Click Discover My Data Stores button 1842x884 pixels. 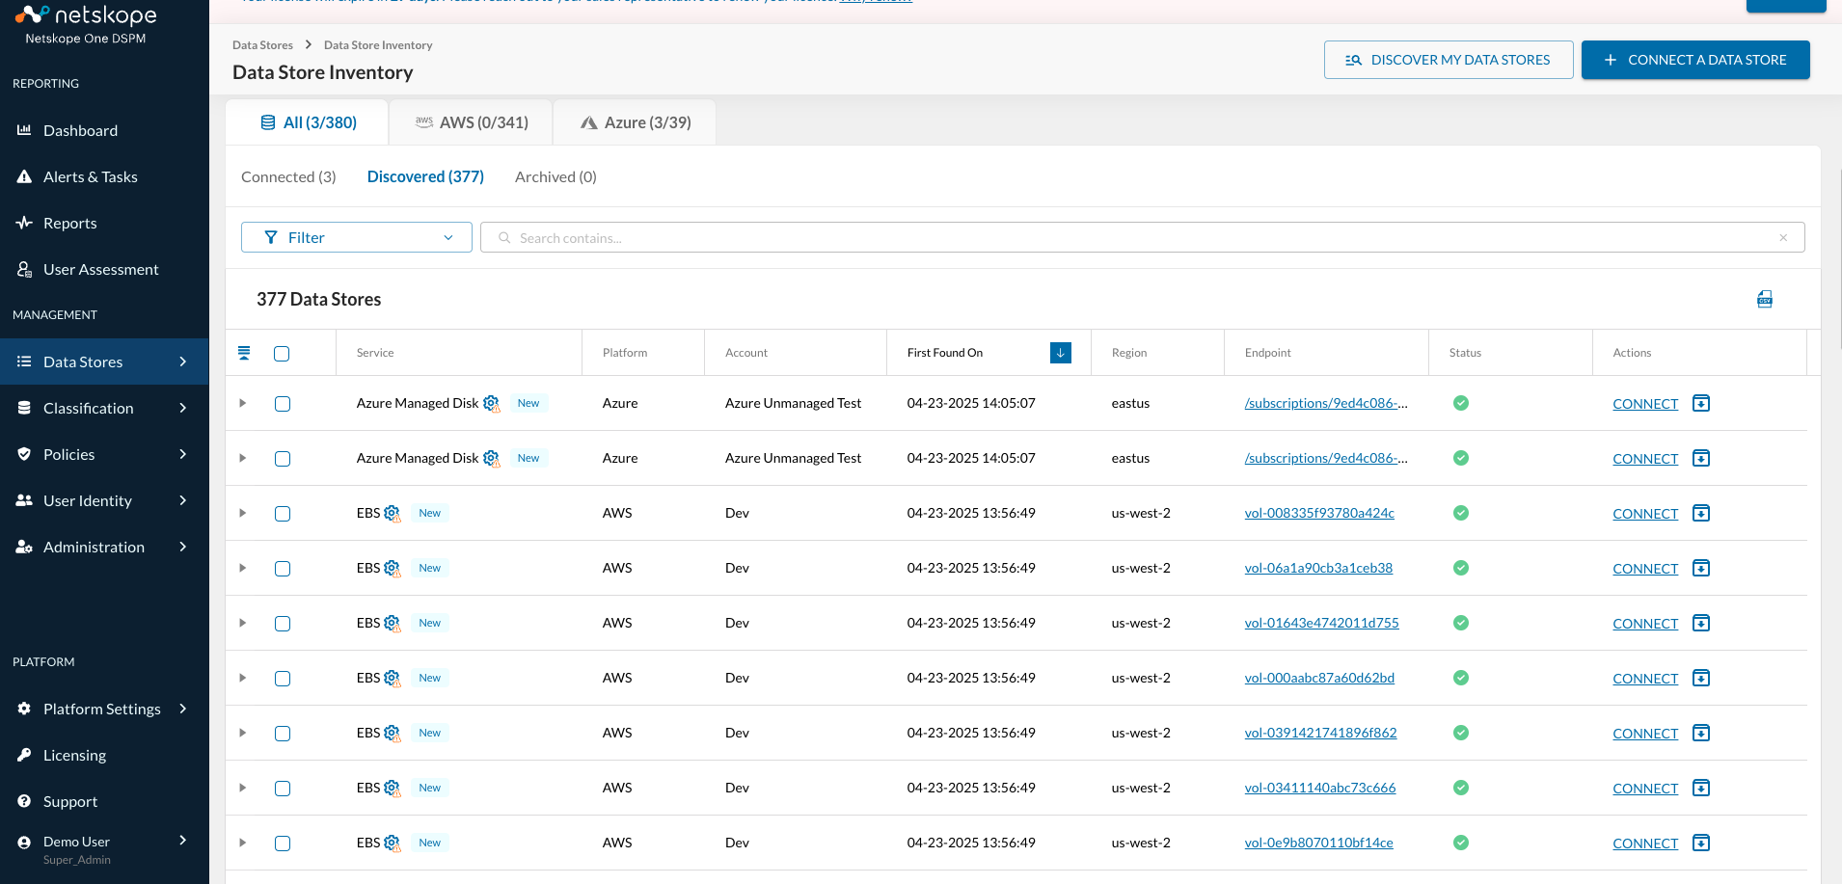coord(1449,60)
